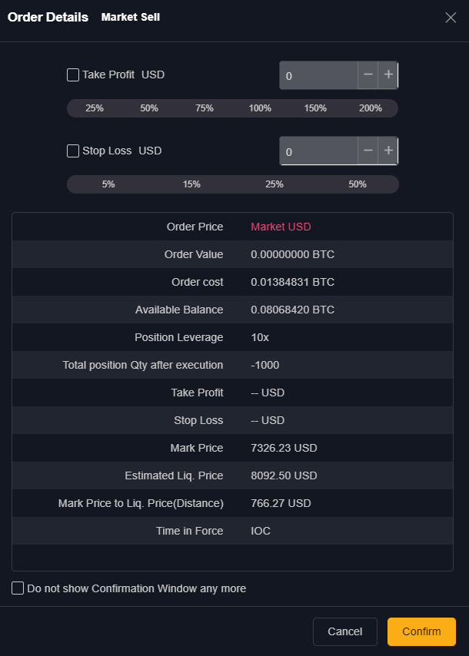Pick 150% take profit option

click(x=315, y=108)
